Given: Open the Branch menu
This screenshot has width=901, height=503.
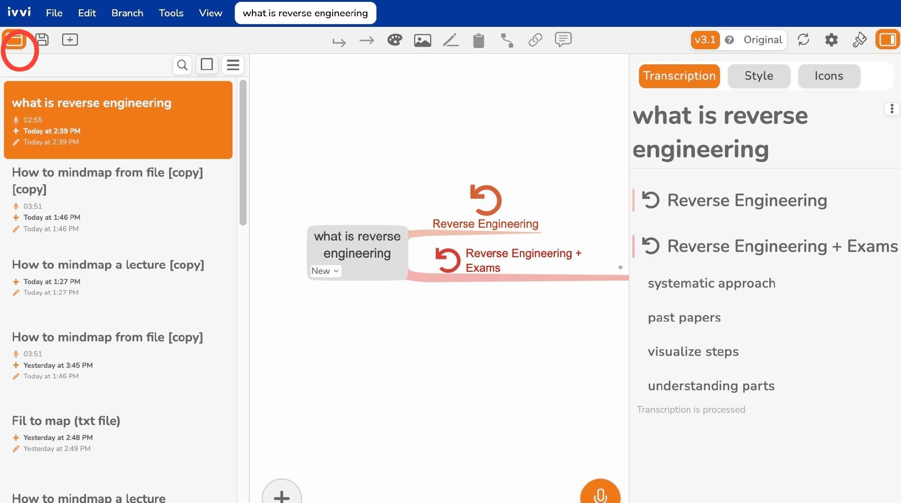Looking at the screenshot, I should click(x=127, y=13).
